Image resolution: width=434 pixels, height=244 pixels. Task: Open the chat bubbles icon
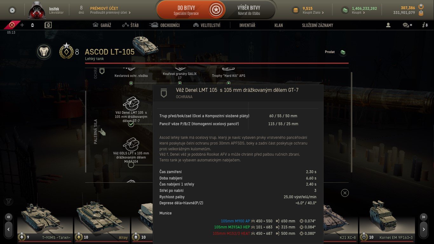pyautogui.click(x=407, y=25)
